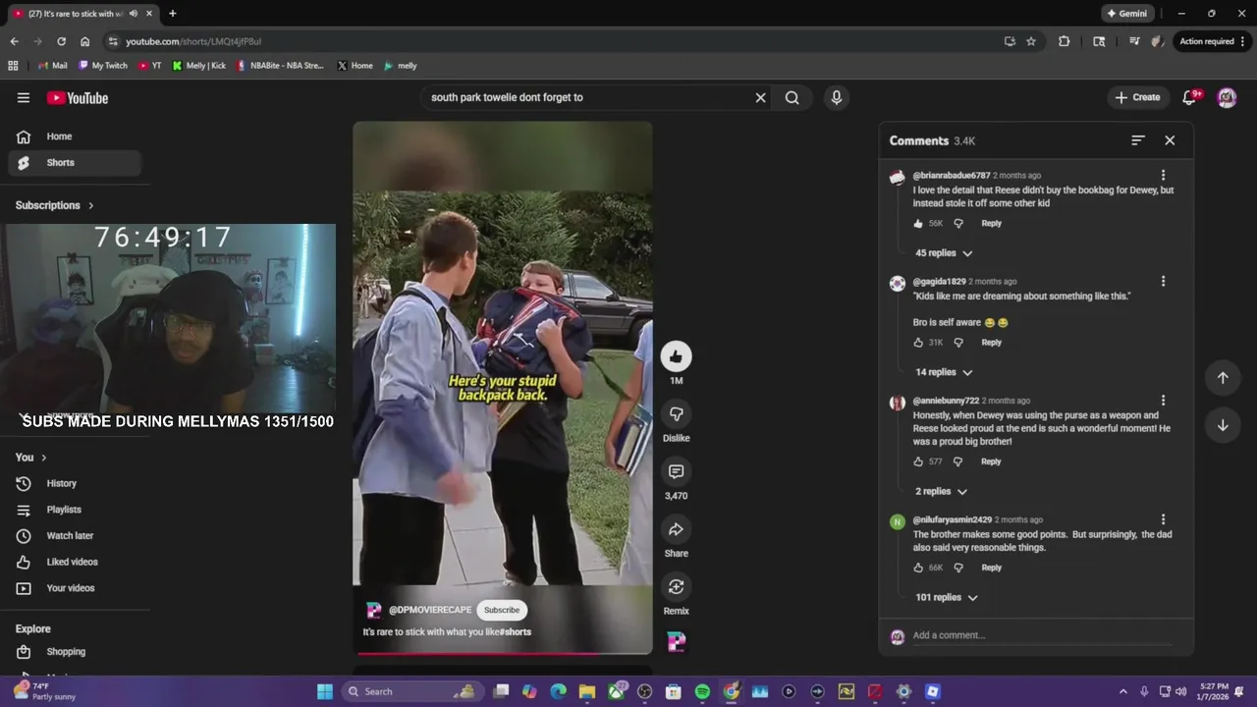Image resolution: width=1257 pixels, height=707 pixels.
Task: Reply to brianrabadue6787's comment
Action: pyautogui.click(x=991, y=224)
